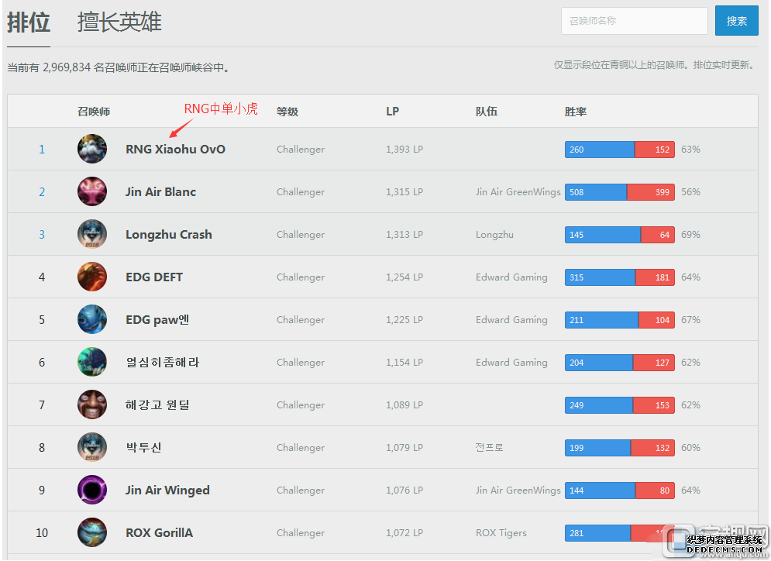
Task: Select the 211–104 win-loss bar
Action: tap(620, 319)
